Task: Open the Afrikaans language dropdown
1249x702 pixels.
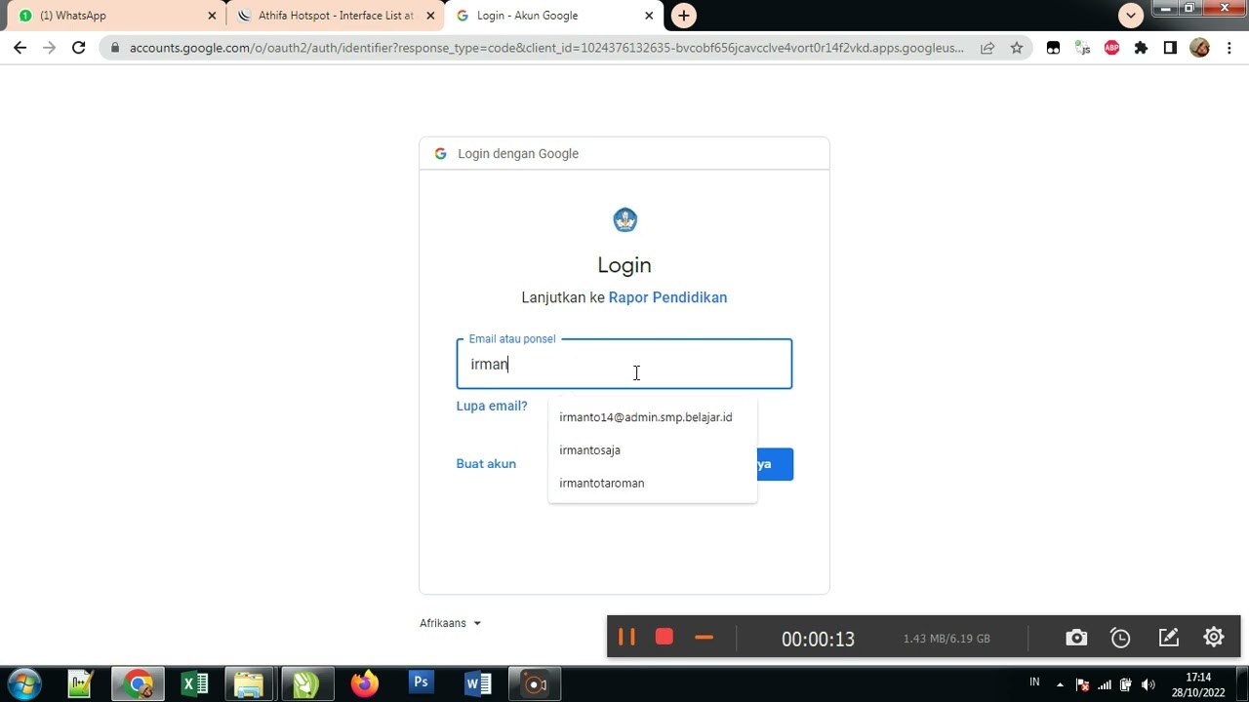Action: click(450, 623)
